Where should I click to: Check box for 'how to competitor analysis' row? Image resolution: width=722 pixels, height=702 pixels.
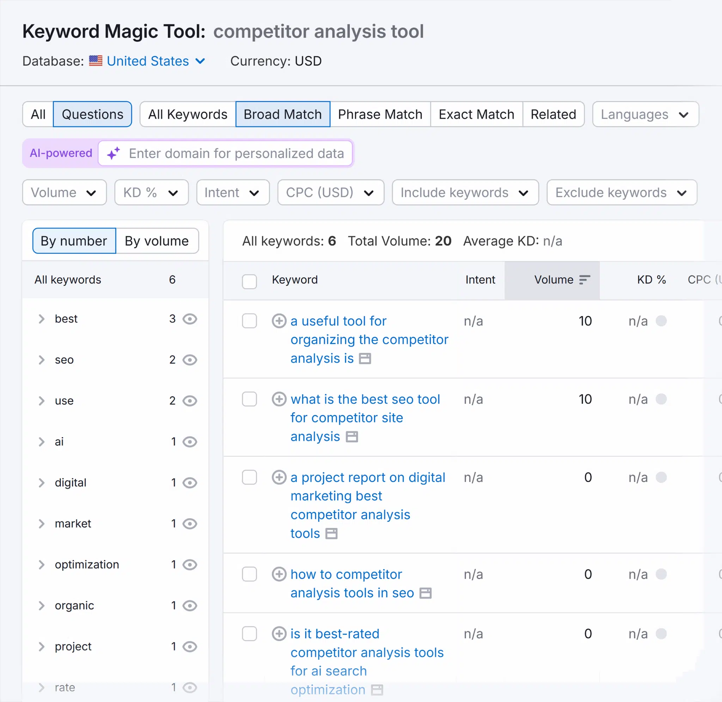(249, 574)
